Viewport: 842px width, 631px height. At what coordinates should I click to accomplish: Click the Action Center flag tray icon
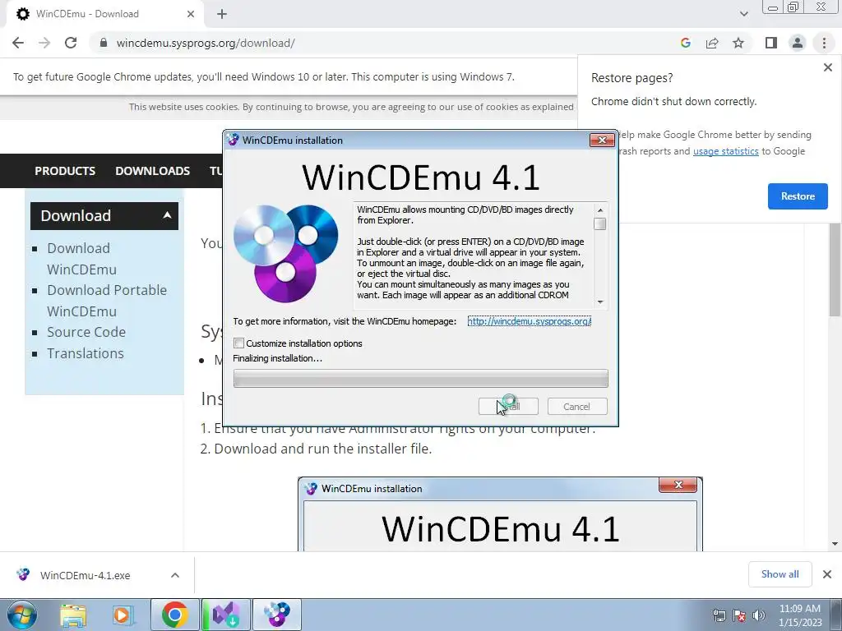point(739,616)
